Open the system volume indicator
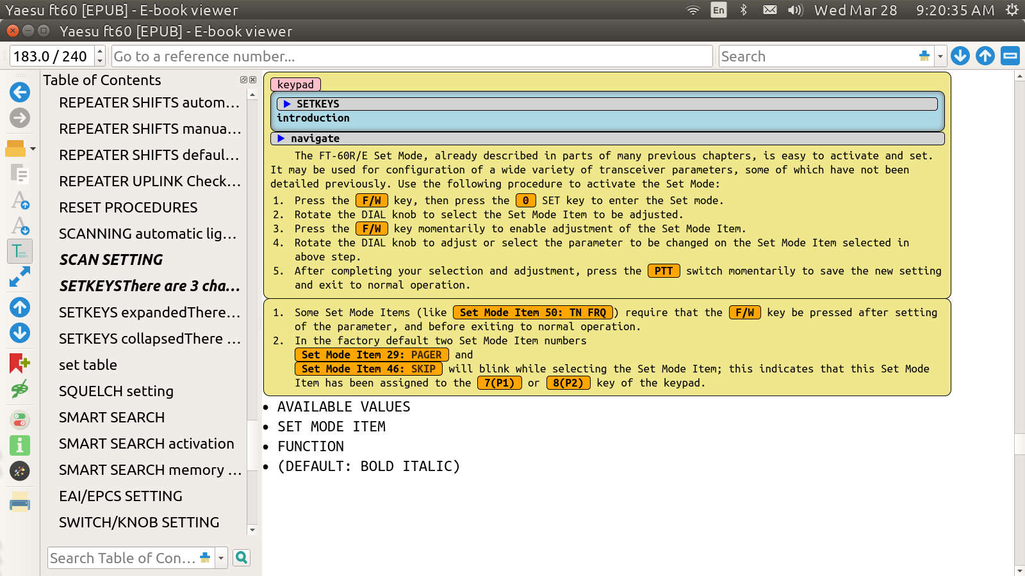Image resolution: width=1025 pixels, height=576 pixels. (795, 10)
